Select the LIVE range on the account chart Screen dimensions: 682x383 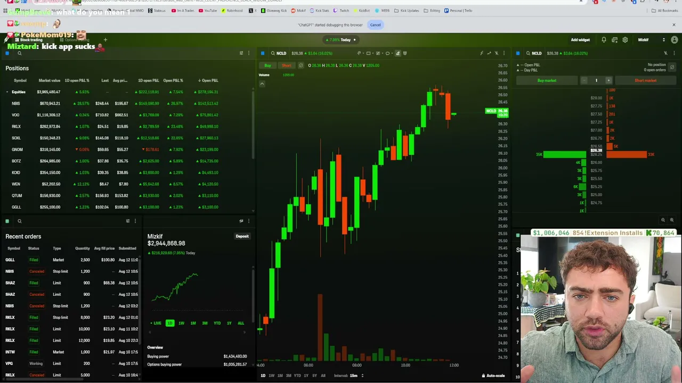(156, 323)
